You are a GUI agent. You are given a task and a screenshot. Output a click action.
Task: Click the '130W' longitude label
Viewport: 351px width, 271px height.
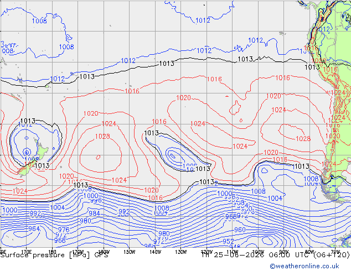181,252
